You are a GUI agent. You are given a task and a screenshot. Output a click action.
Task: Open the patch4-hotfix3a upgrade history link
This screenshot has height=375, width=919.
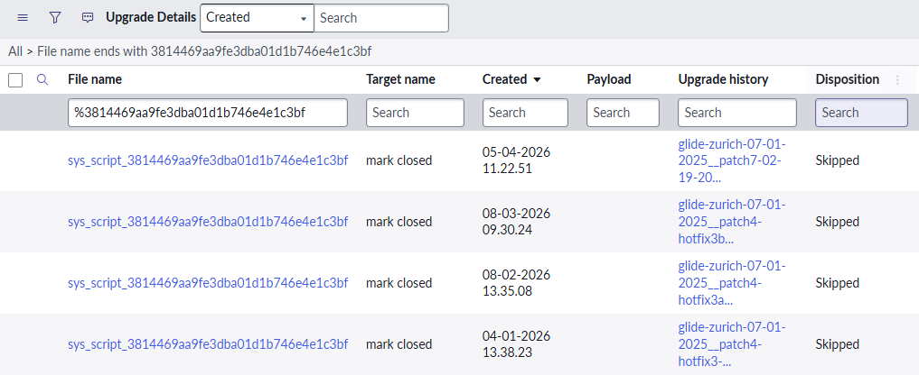click(731, 283)
